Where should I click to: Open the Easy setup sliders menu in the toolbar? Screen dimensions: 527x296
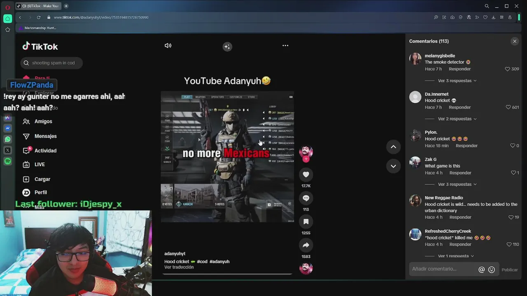(x=501, y=17)
